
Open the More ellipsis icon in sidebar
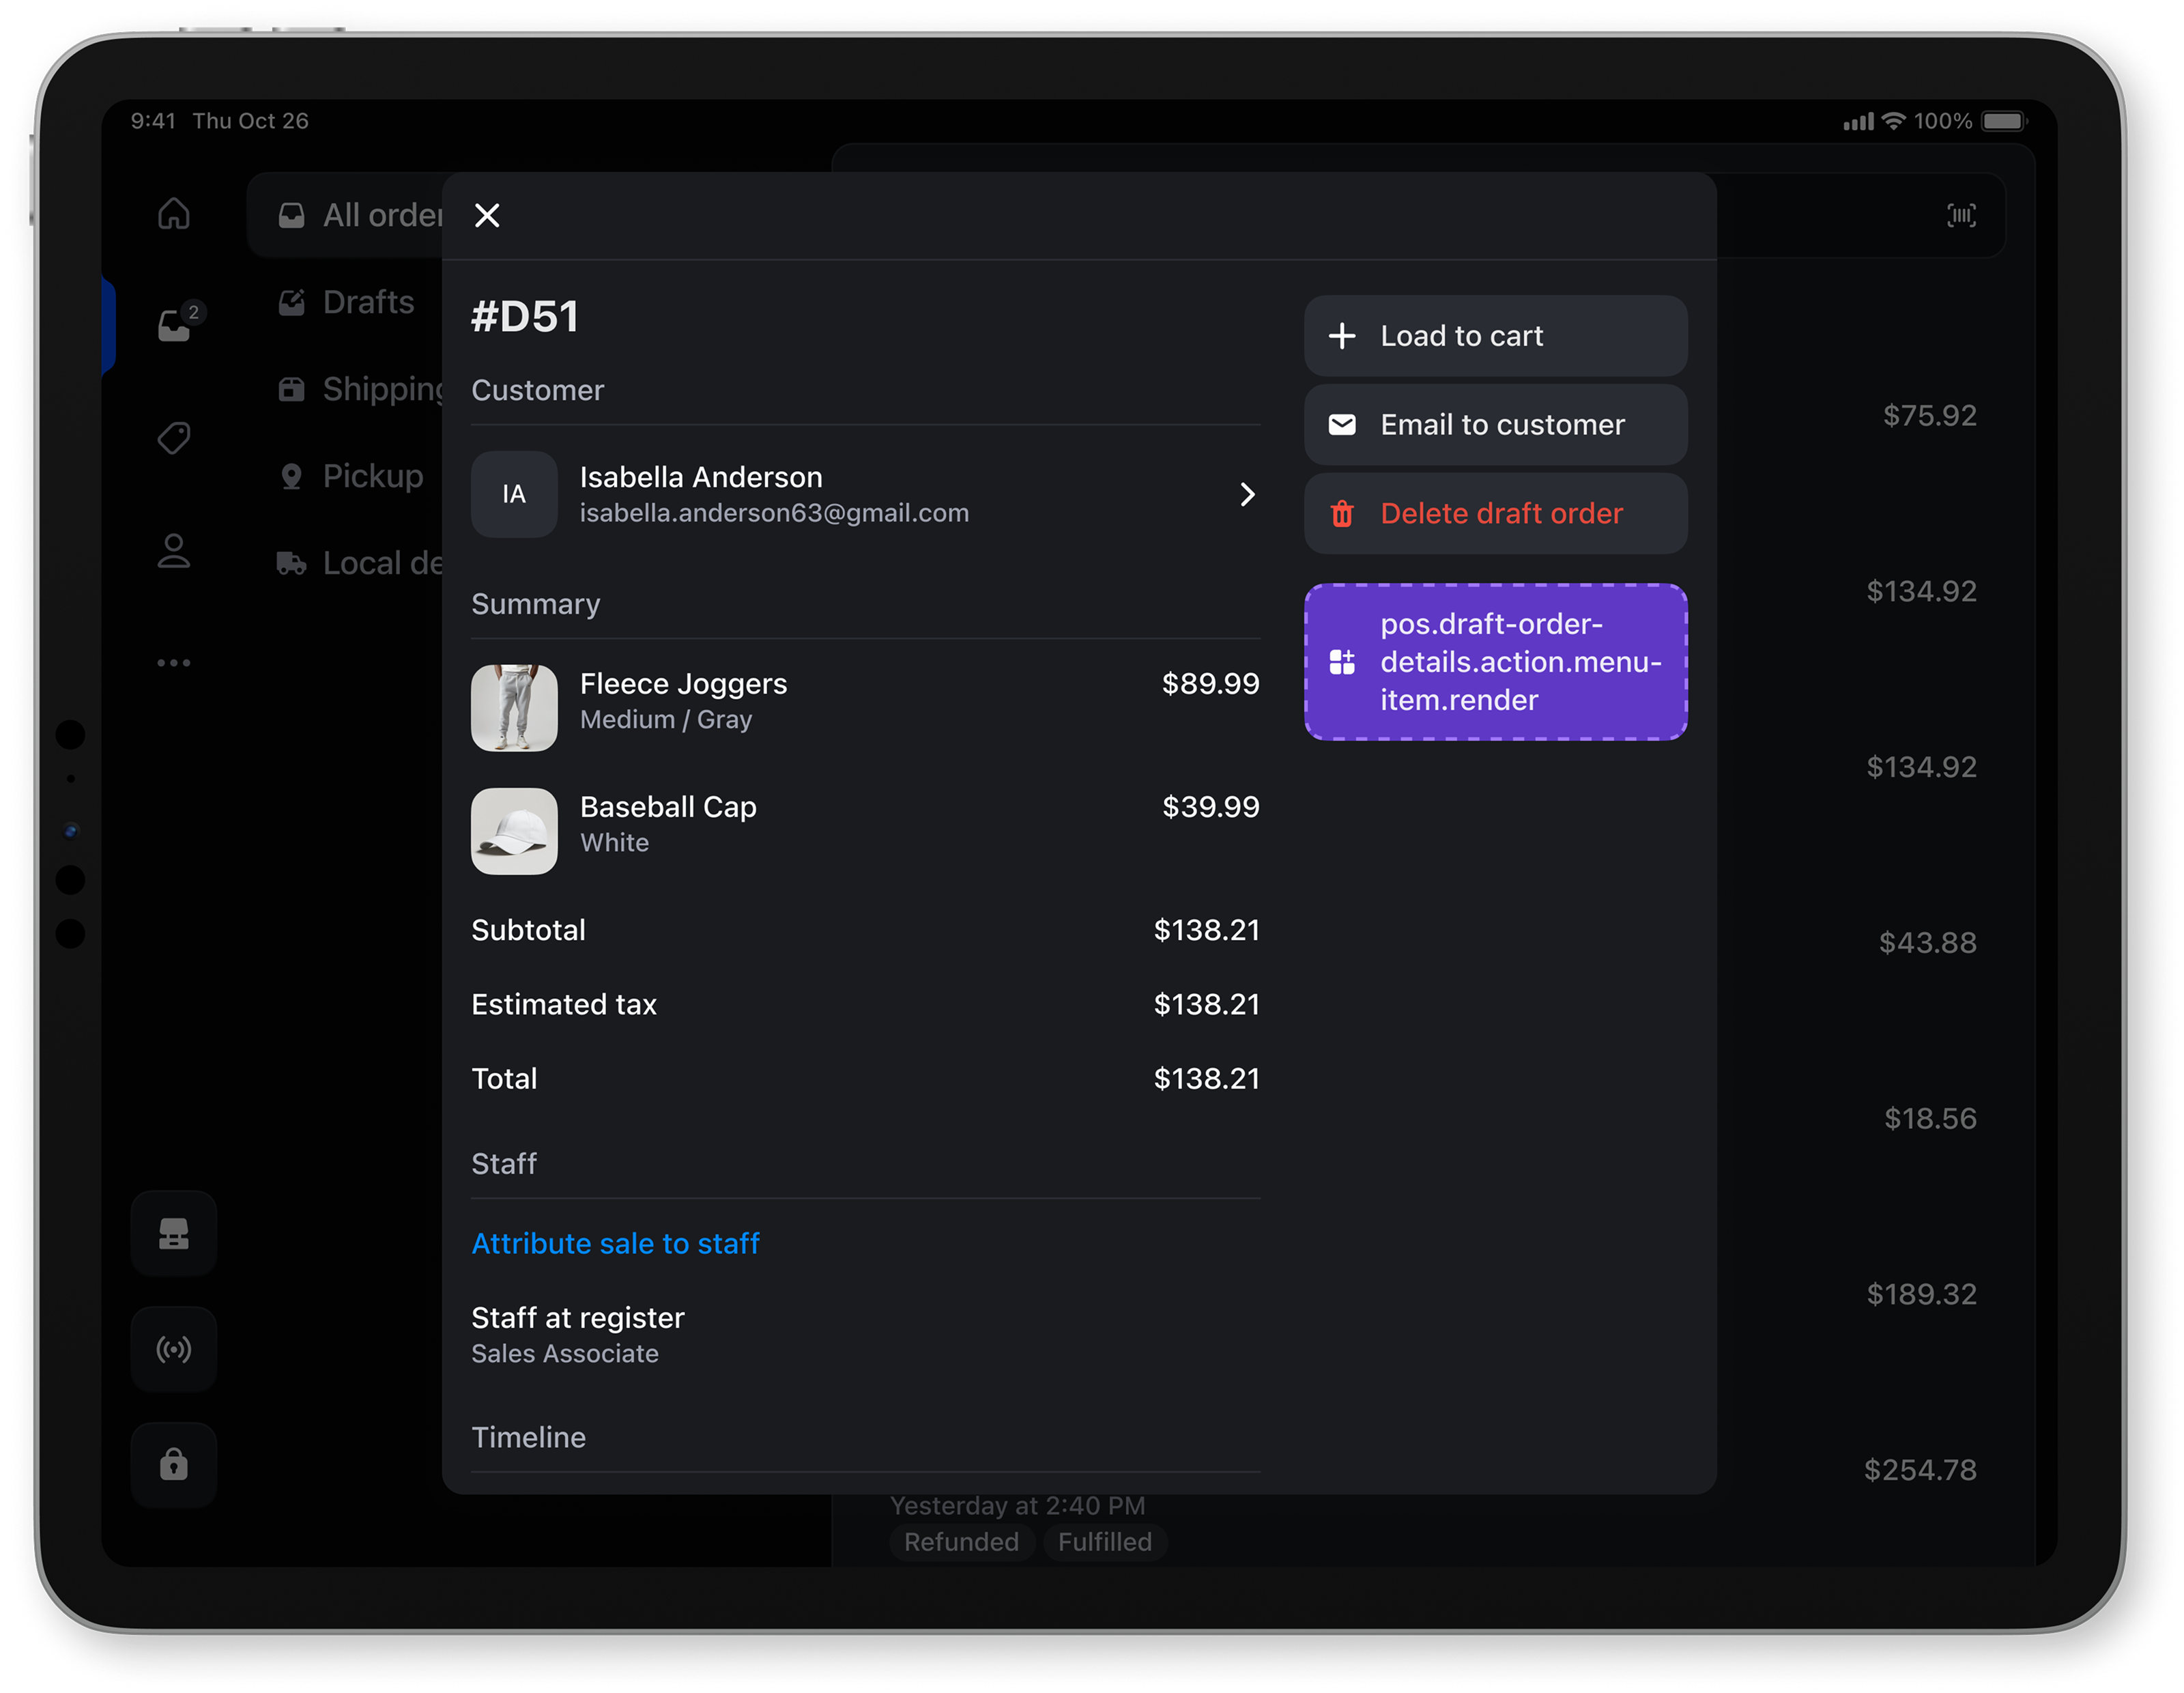tap(174, 663)
